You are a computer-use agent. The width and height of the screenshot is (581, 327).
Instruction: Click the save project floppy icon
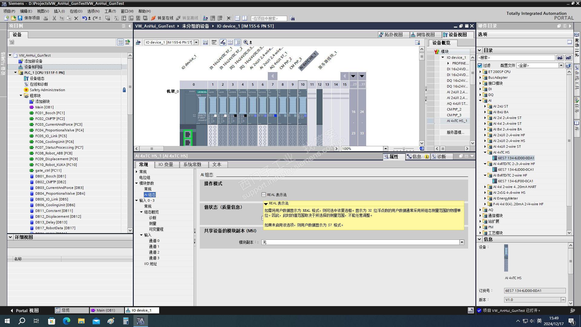(x=20, y=18)
